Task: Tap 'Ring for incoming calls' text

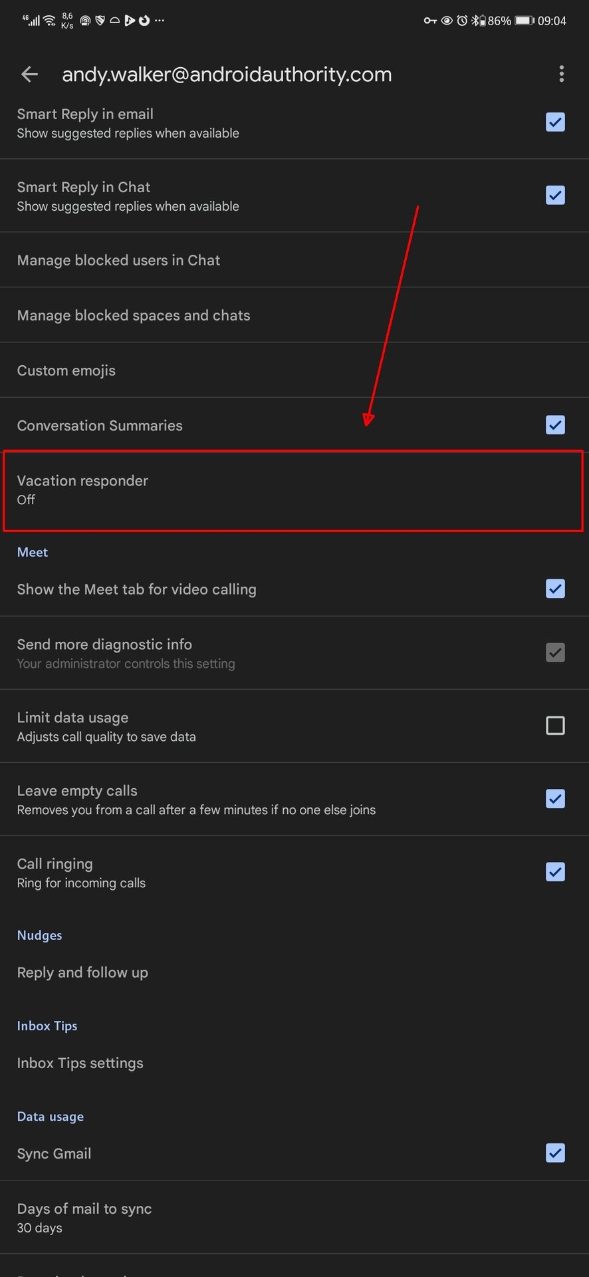Action: point(81,883)
